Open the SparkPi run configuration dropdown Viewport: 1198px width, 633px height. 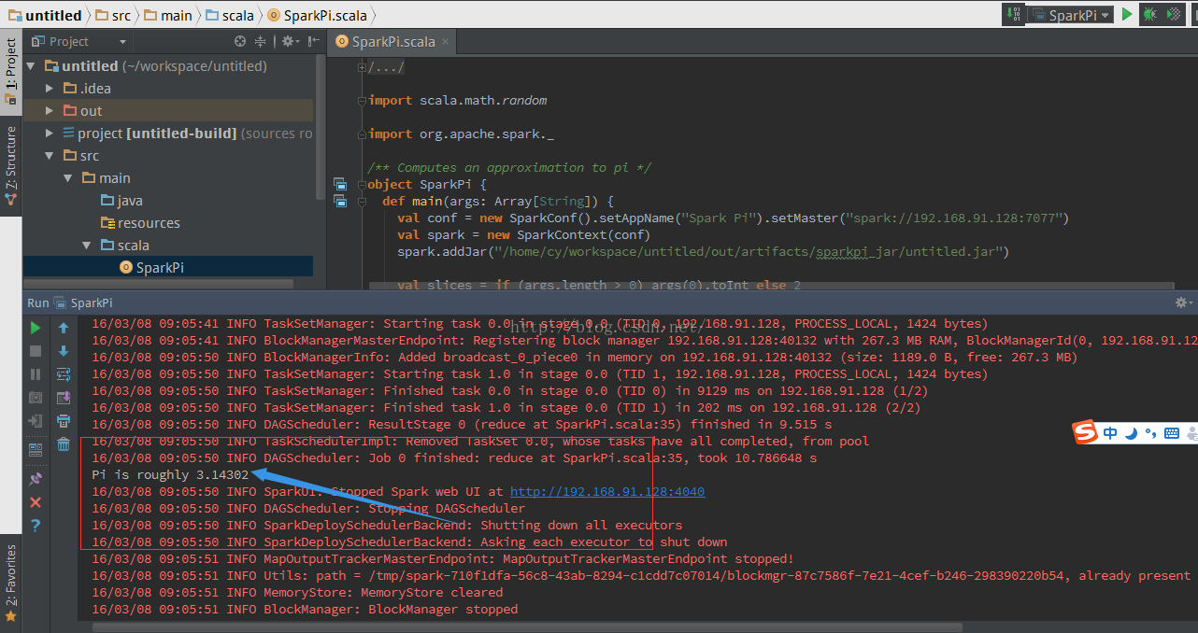click(x=1071, y=15)
